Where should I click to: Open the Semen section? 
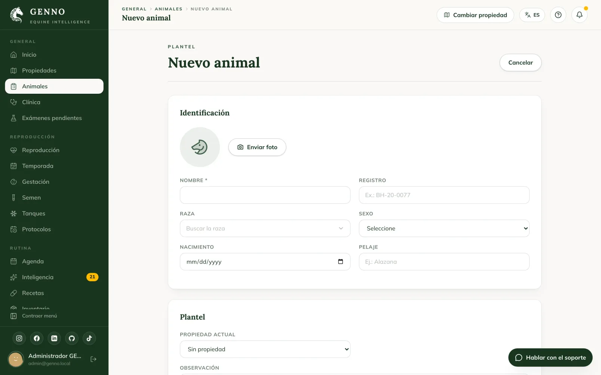54,198
